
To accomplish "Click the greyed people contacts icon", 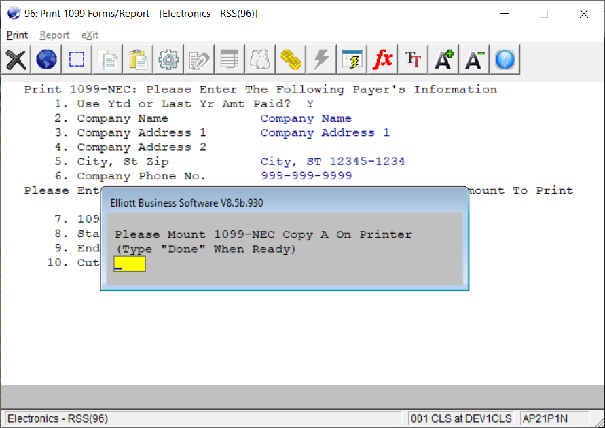I will 260,59.
